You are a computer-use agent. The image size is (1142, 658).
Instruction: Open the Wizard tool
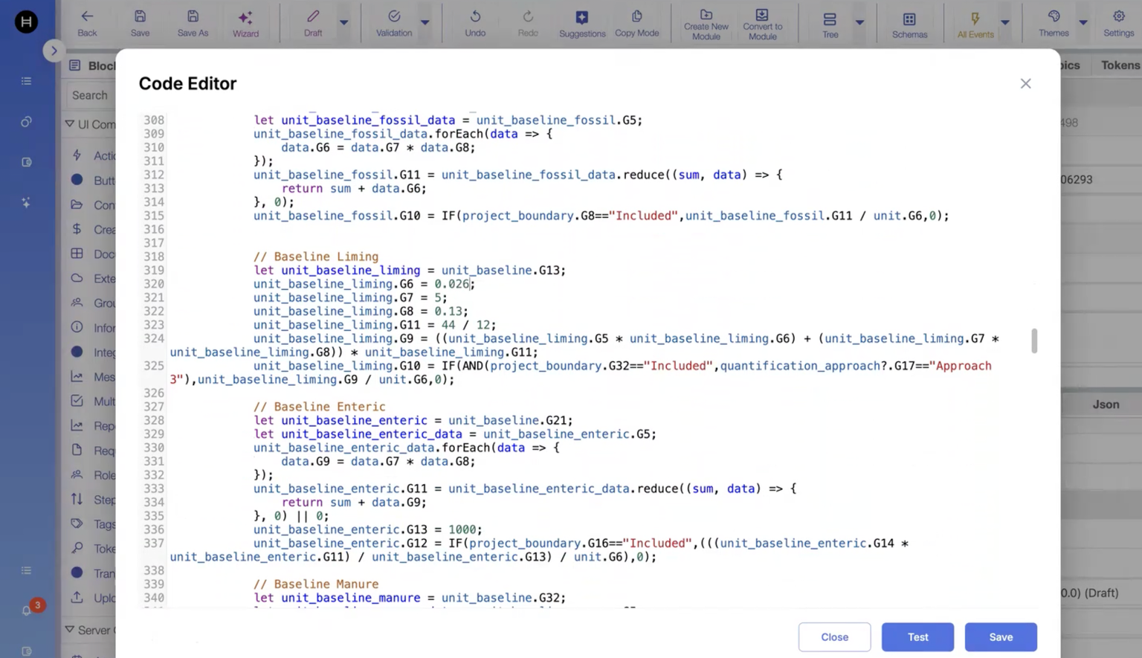245,18
